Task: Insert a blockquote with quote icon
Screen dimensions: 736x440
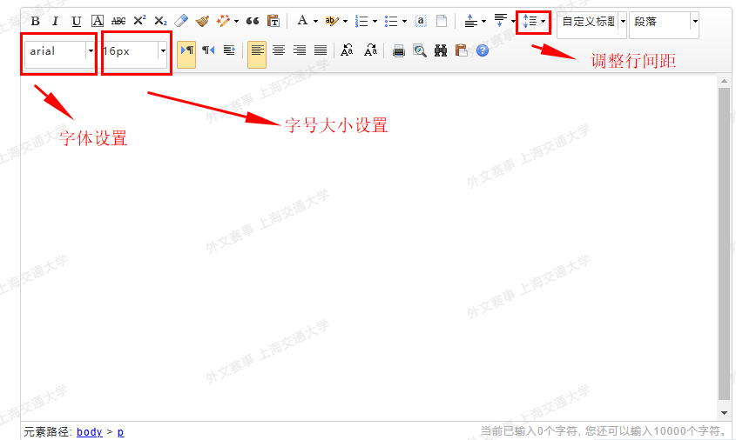Action: (x=253, y=21)
